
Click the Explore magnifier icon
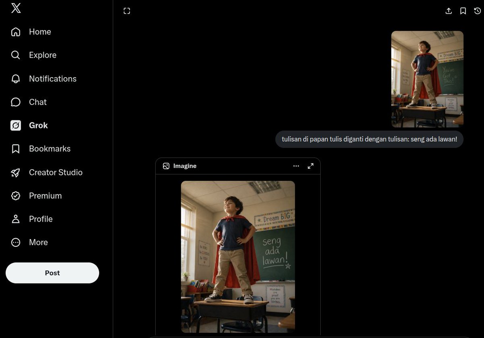pos(16,55)
